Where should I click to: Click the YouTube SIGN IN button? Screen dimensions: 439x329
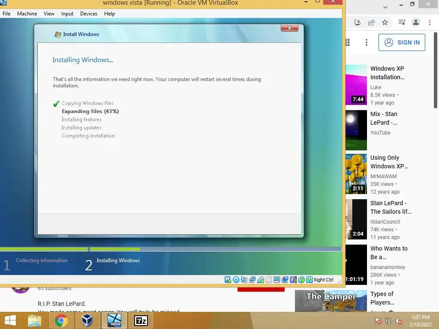point(402,42)
